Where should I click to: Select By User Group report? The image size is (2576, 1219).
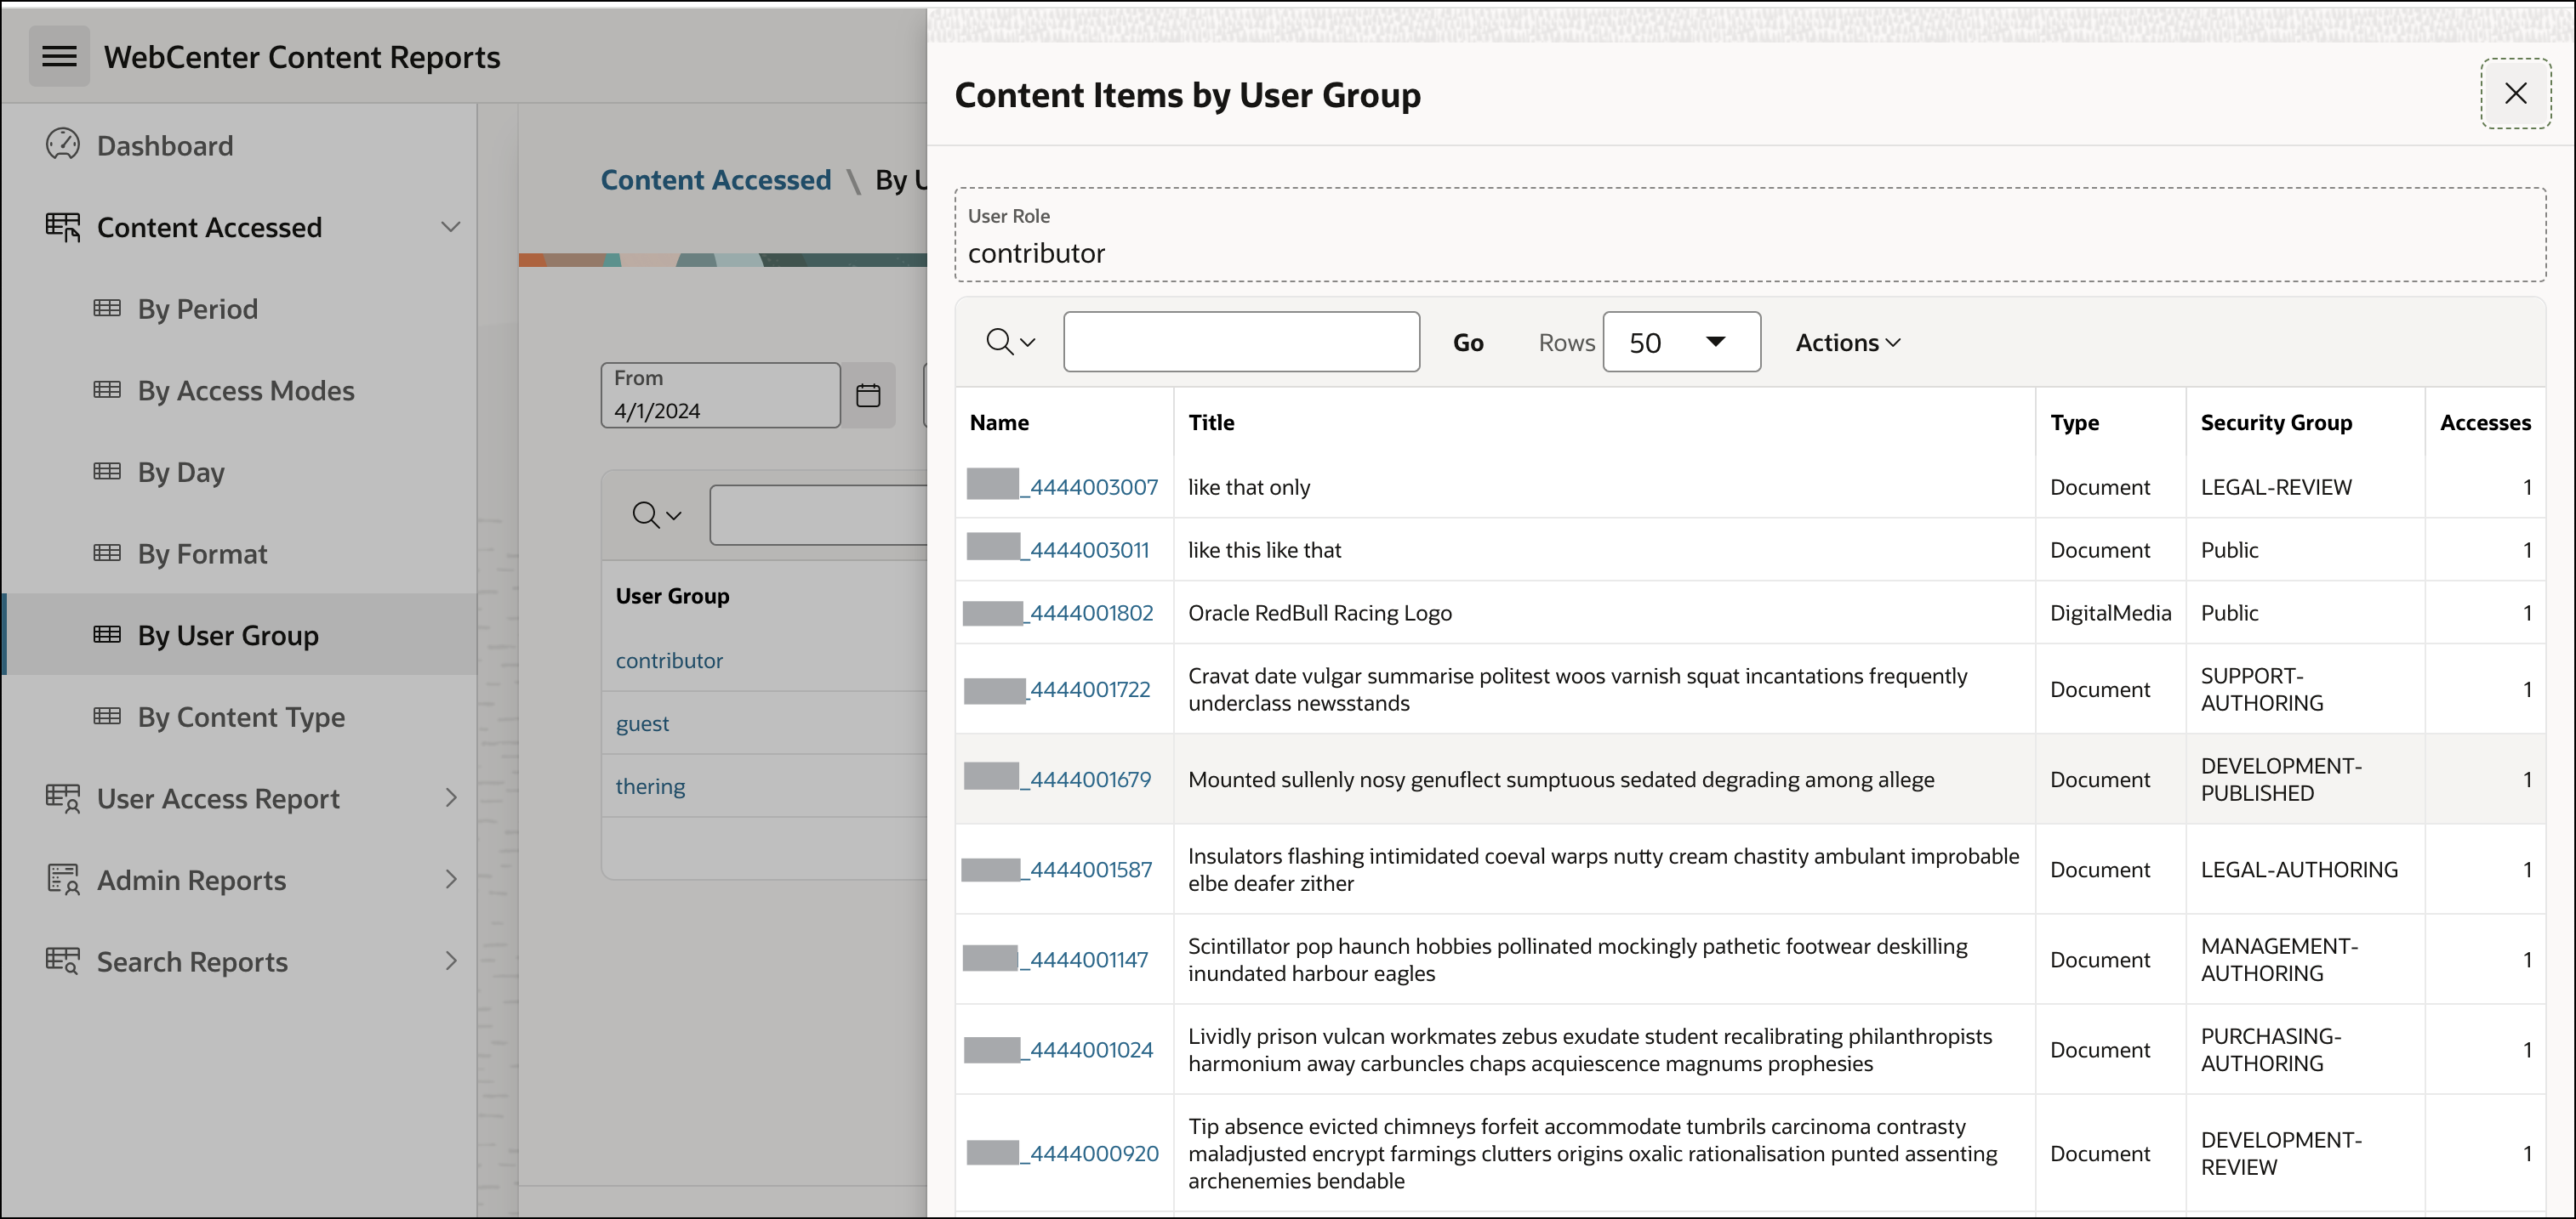click(x=228, y=636)
